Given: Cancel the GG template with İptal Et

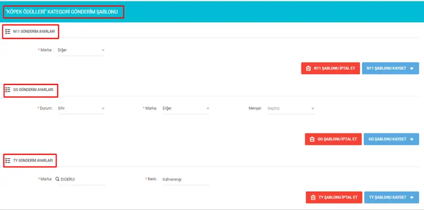Looking at the screenshot, I should 333,139.
